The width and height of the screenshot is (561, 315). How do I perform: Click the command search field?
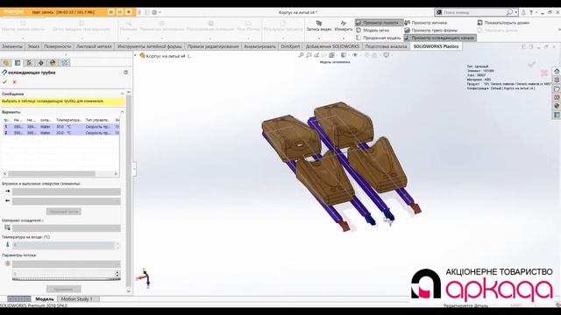pos(474,12)
